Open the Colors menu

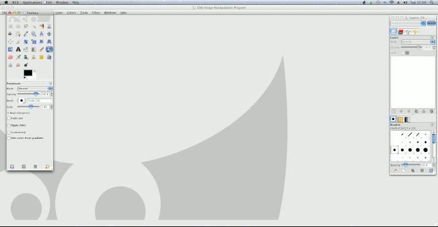point(71,13)
